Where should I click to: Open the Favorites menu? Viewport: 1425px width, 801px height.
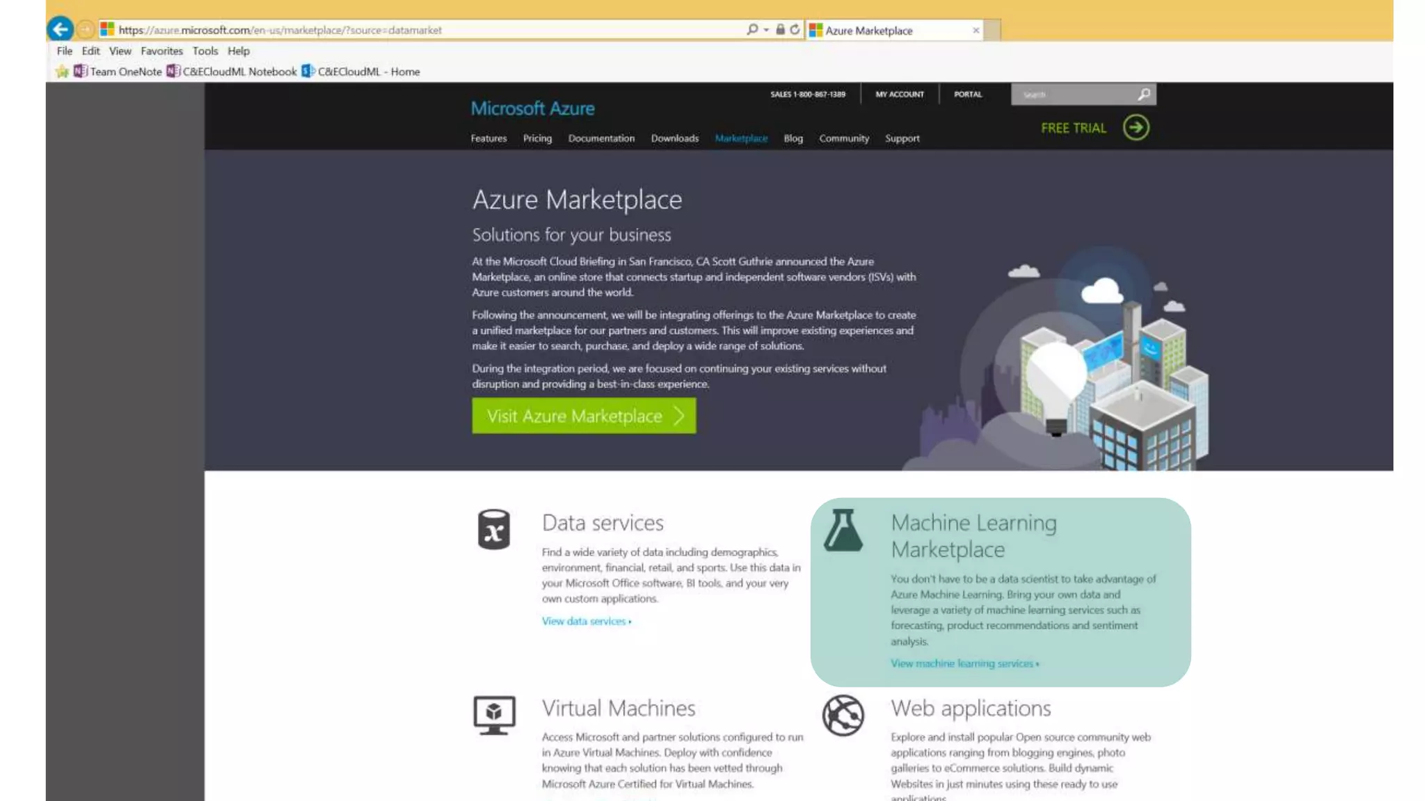pyautogui.click(x=161, y=51)
